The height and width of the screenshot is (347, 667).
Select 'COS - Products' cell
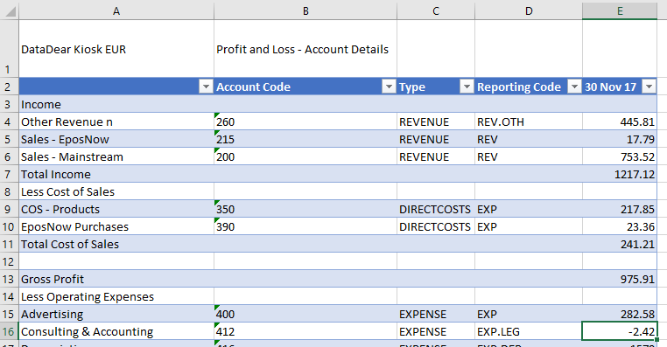(116, 210)
